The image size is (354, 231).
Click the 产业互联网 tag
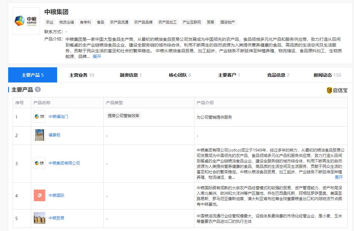(192, 22)
